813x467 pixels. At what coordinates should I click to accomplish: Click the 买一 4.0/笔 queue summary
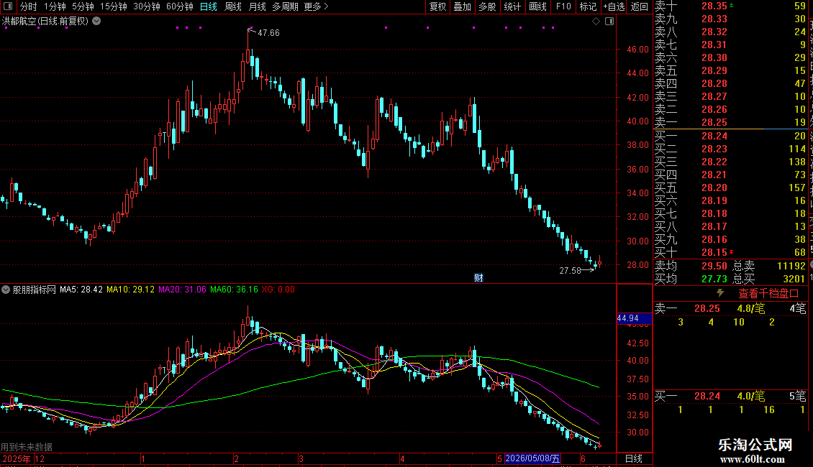coord(730,396)
